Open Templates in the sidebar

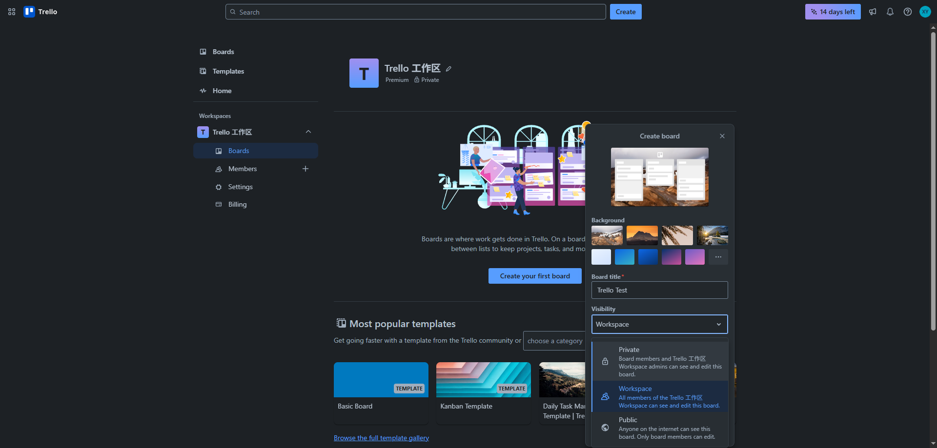pos(256,71)
